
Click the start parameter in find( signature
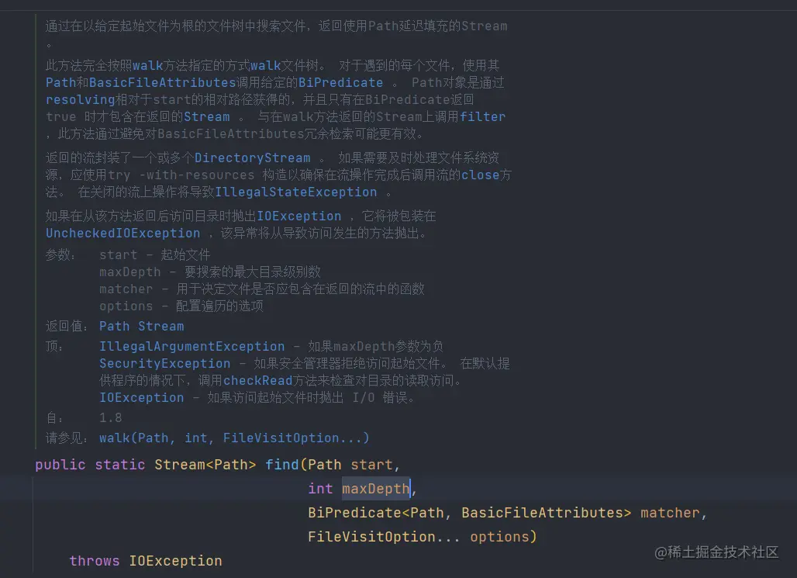(x=371, y=465)
